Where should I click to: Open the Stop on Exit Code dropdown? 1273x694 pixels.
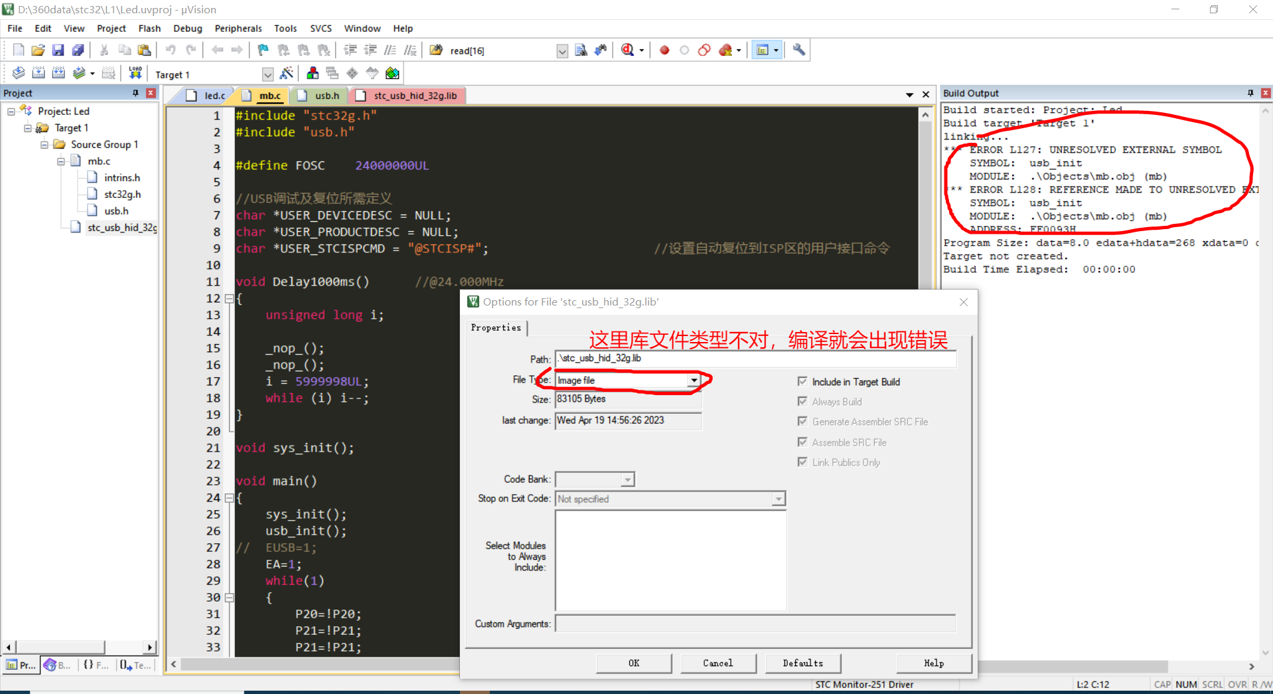coord(779,499)
